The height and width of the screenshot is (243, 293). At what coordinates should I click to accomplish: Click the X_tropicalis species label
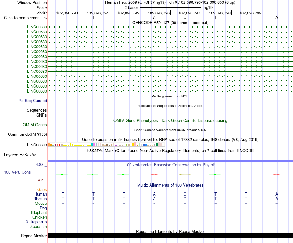tap(36, 222)
